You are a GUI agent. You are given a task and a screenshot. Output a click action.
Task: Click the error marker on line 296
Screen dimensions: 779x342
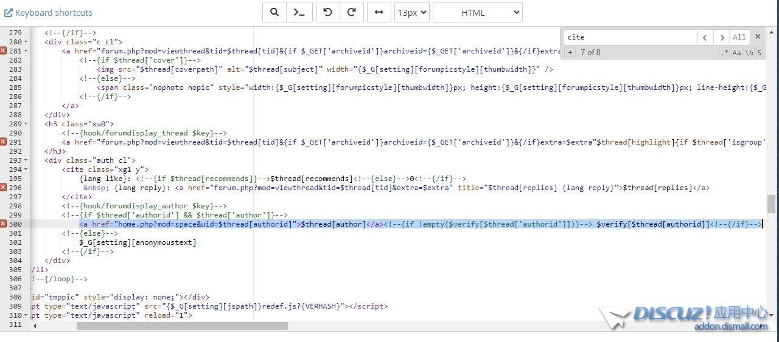(x=3, y=188)
